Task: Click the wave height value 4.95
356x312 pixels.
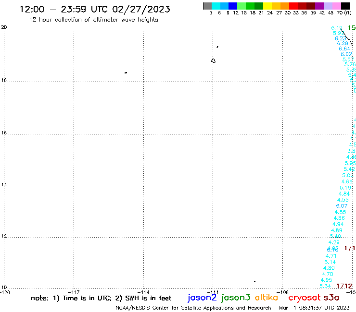Action: [x=326, y=280]
